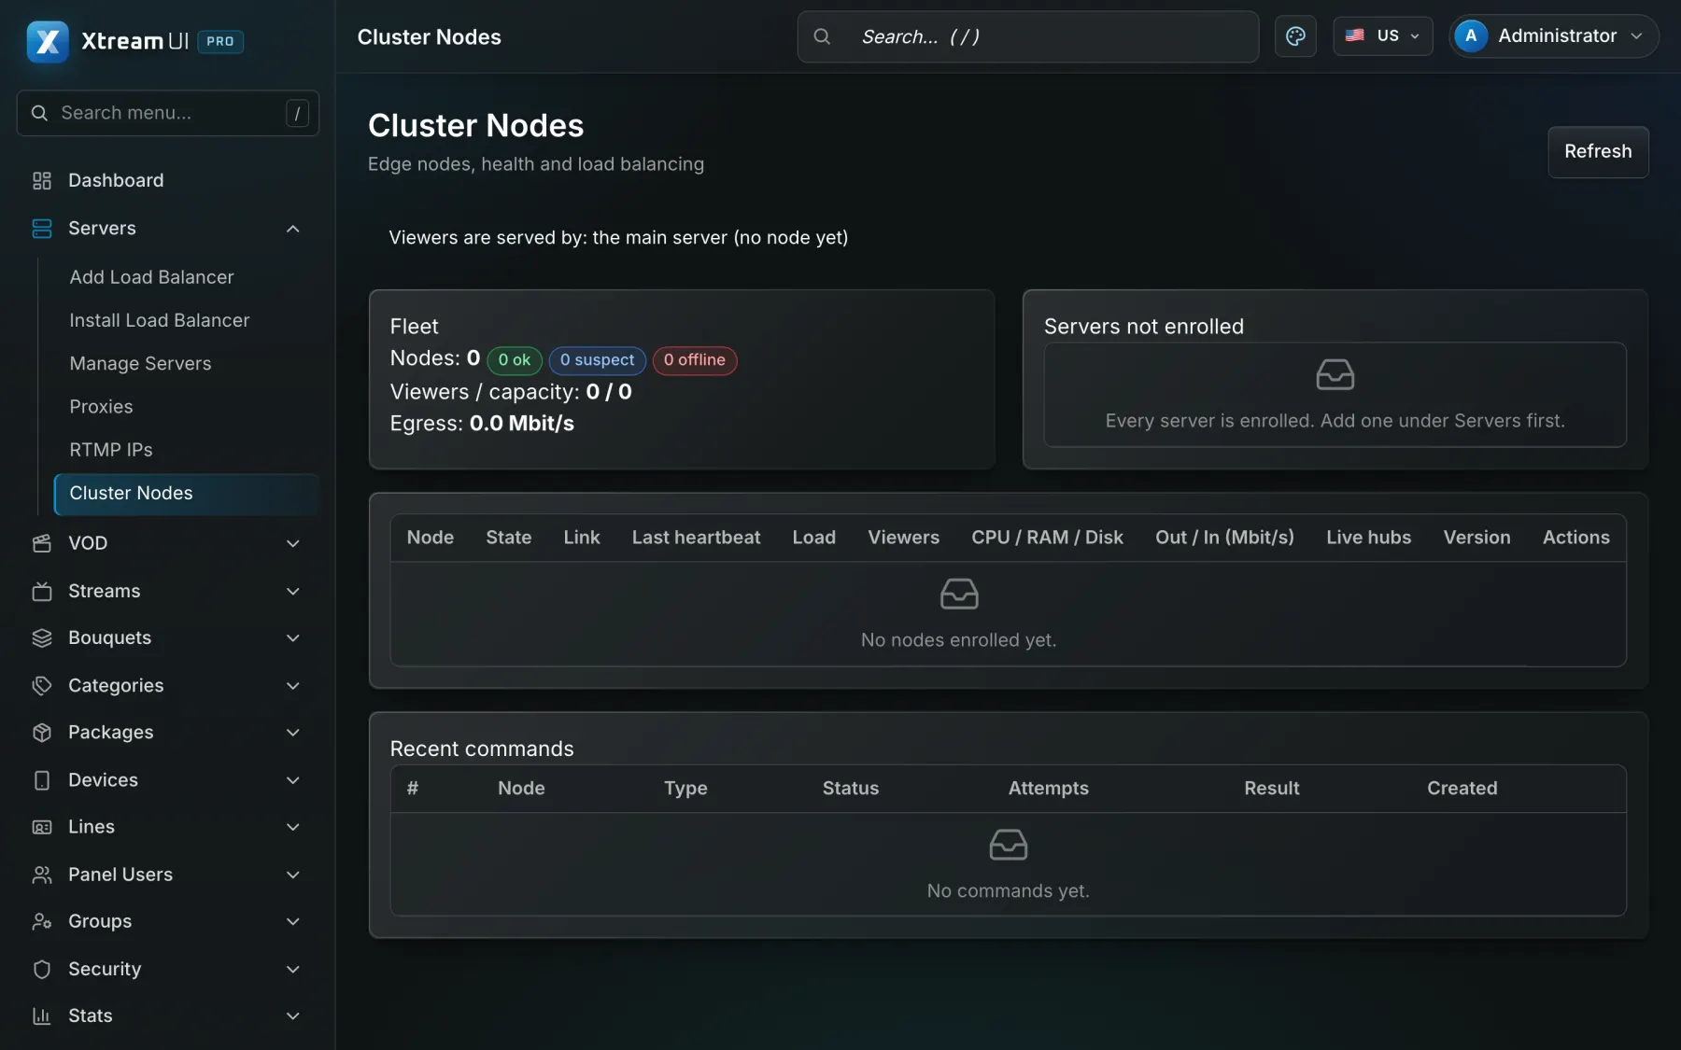1681x1050 pixels.
Task: Click the Panel Users people icon
Action: point(42,875)
